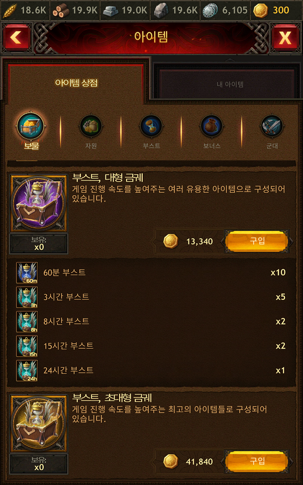Tap the 8시간 부스트 hourglass icon
This screenshot has height=485, width=303.
27,321
